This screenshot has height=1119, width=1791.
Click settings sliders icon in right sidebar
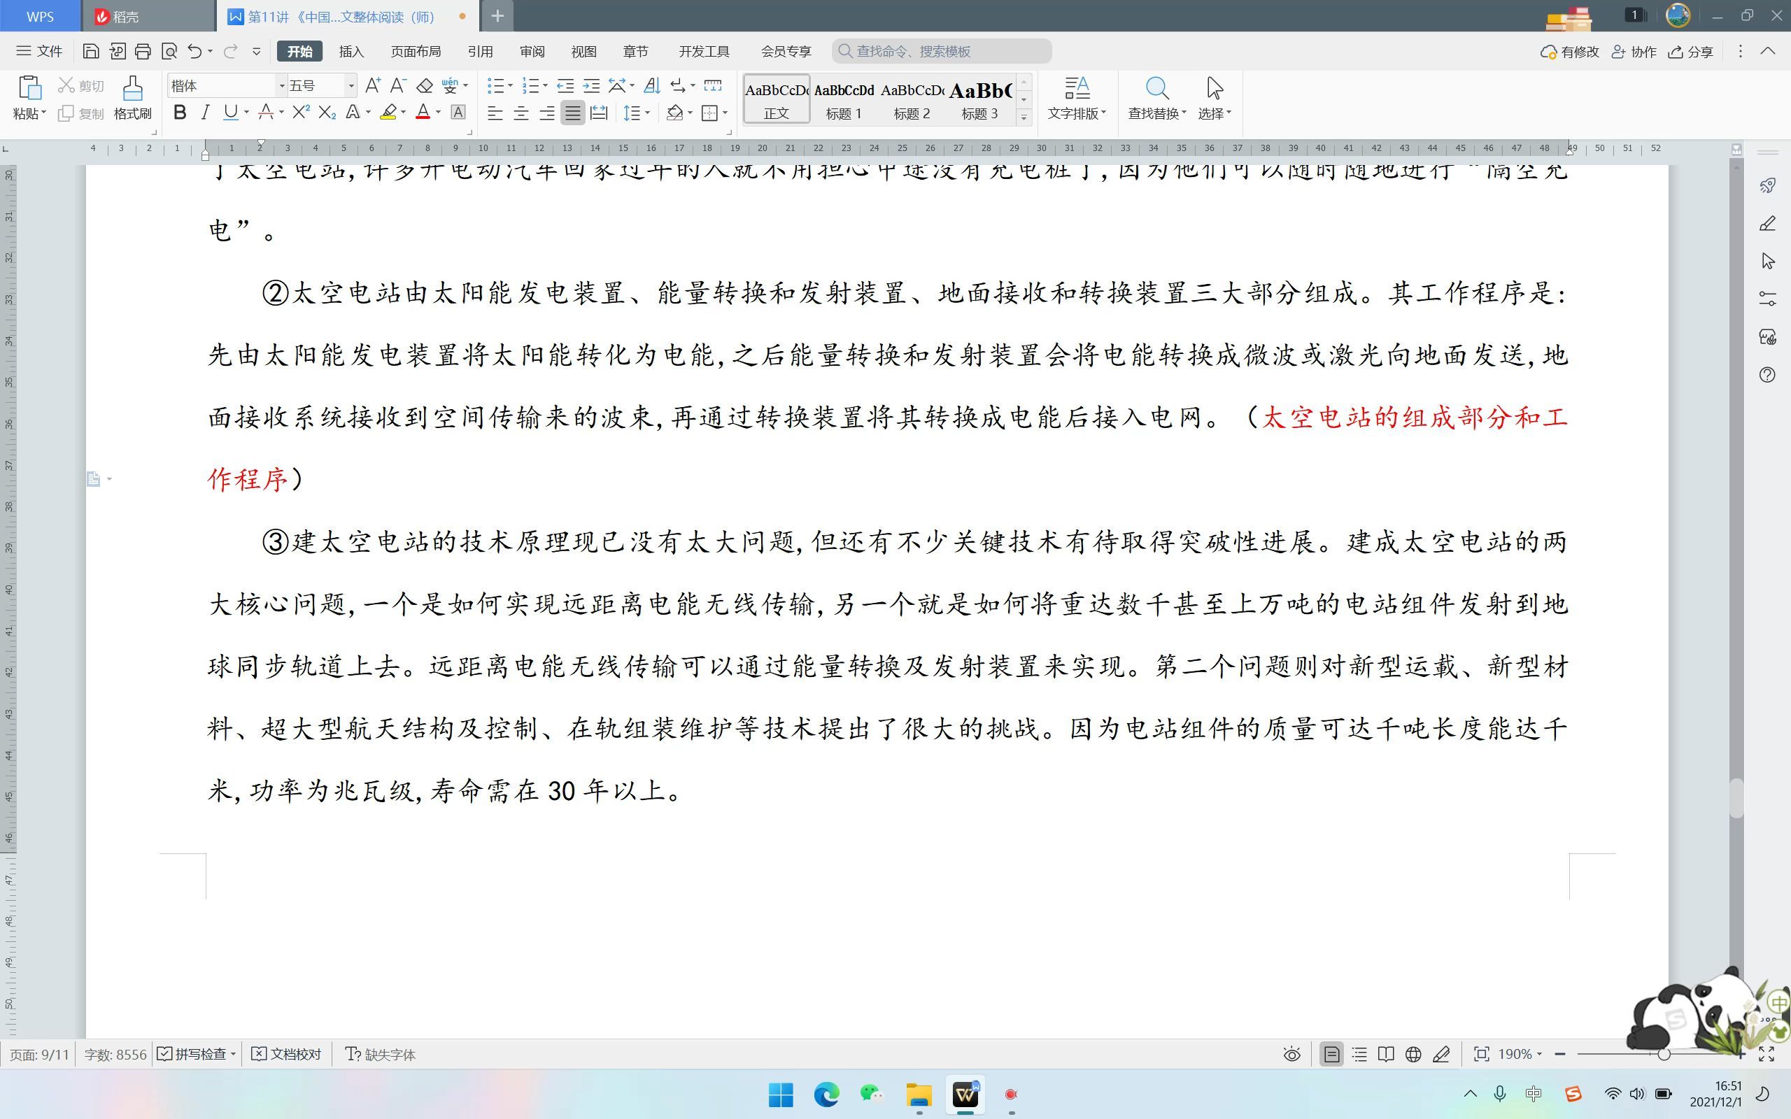1767,299
